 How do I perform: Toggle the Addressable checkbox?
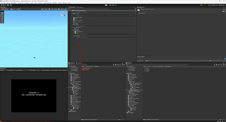(x=138, y=13)
